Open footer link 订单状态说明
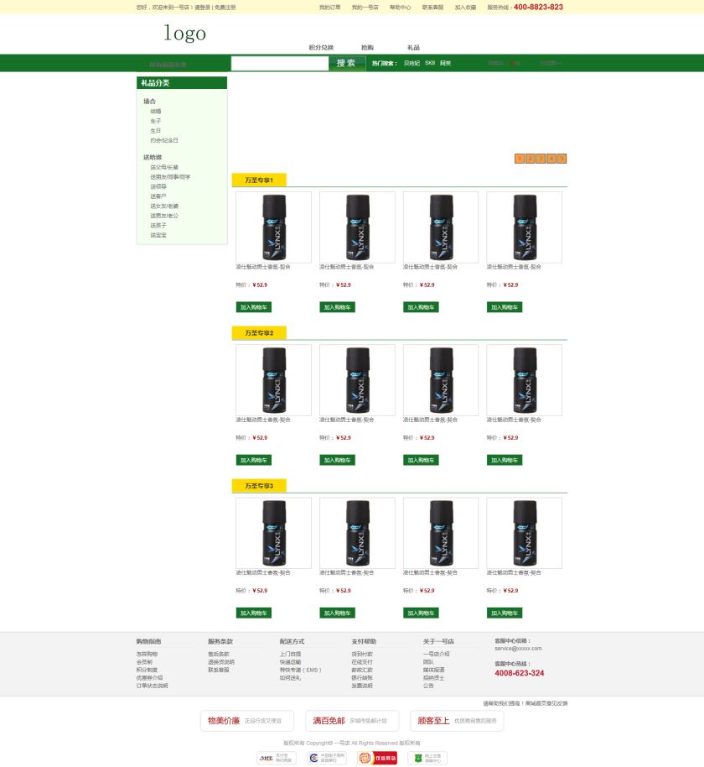The width and height of the screenshot is (704, 767). (152, 686)
